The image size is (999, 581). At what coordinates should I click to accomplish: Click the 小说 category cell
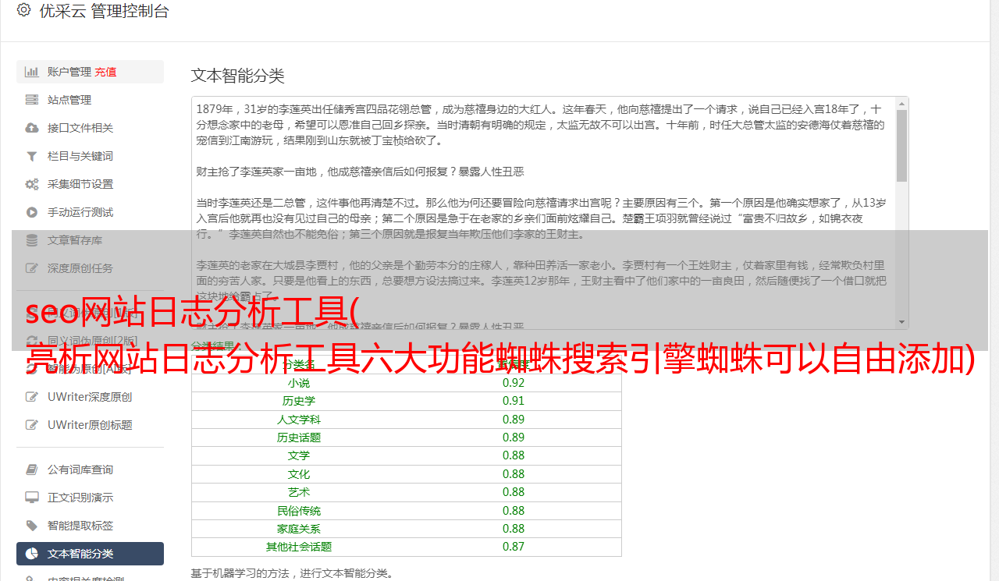coord(299,383)
